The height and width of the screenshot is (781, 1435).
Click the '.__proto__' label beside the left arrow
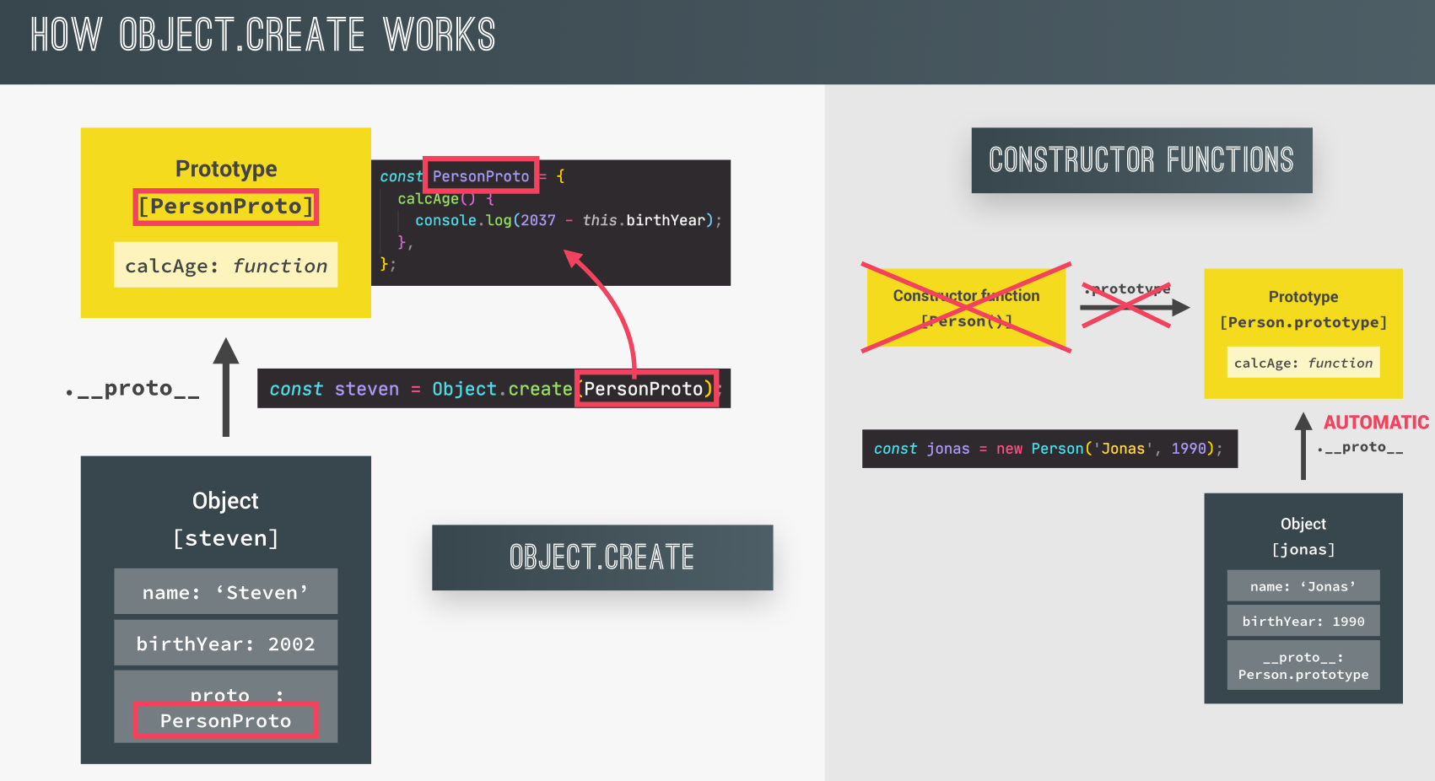132,388
